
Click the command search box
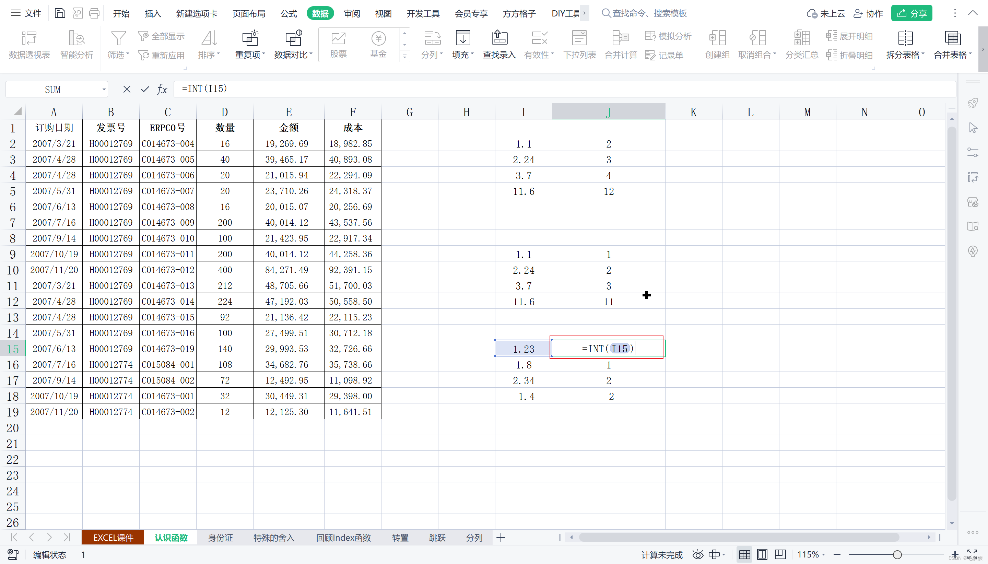point(645,14)
